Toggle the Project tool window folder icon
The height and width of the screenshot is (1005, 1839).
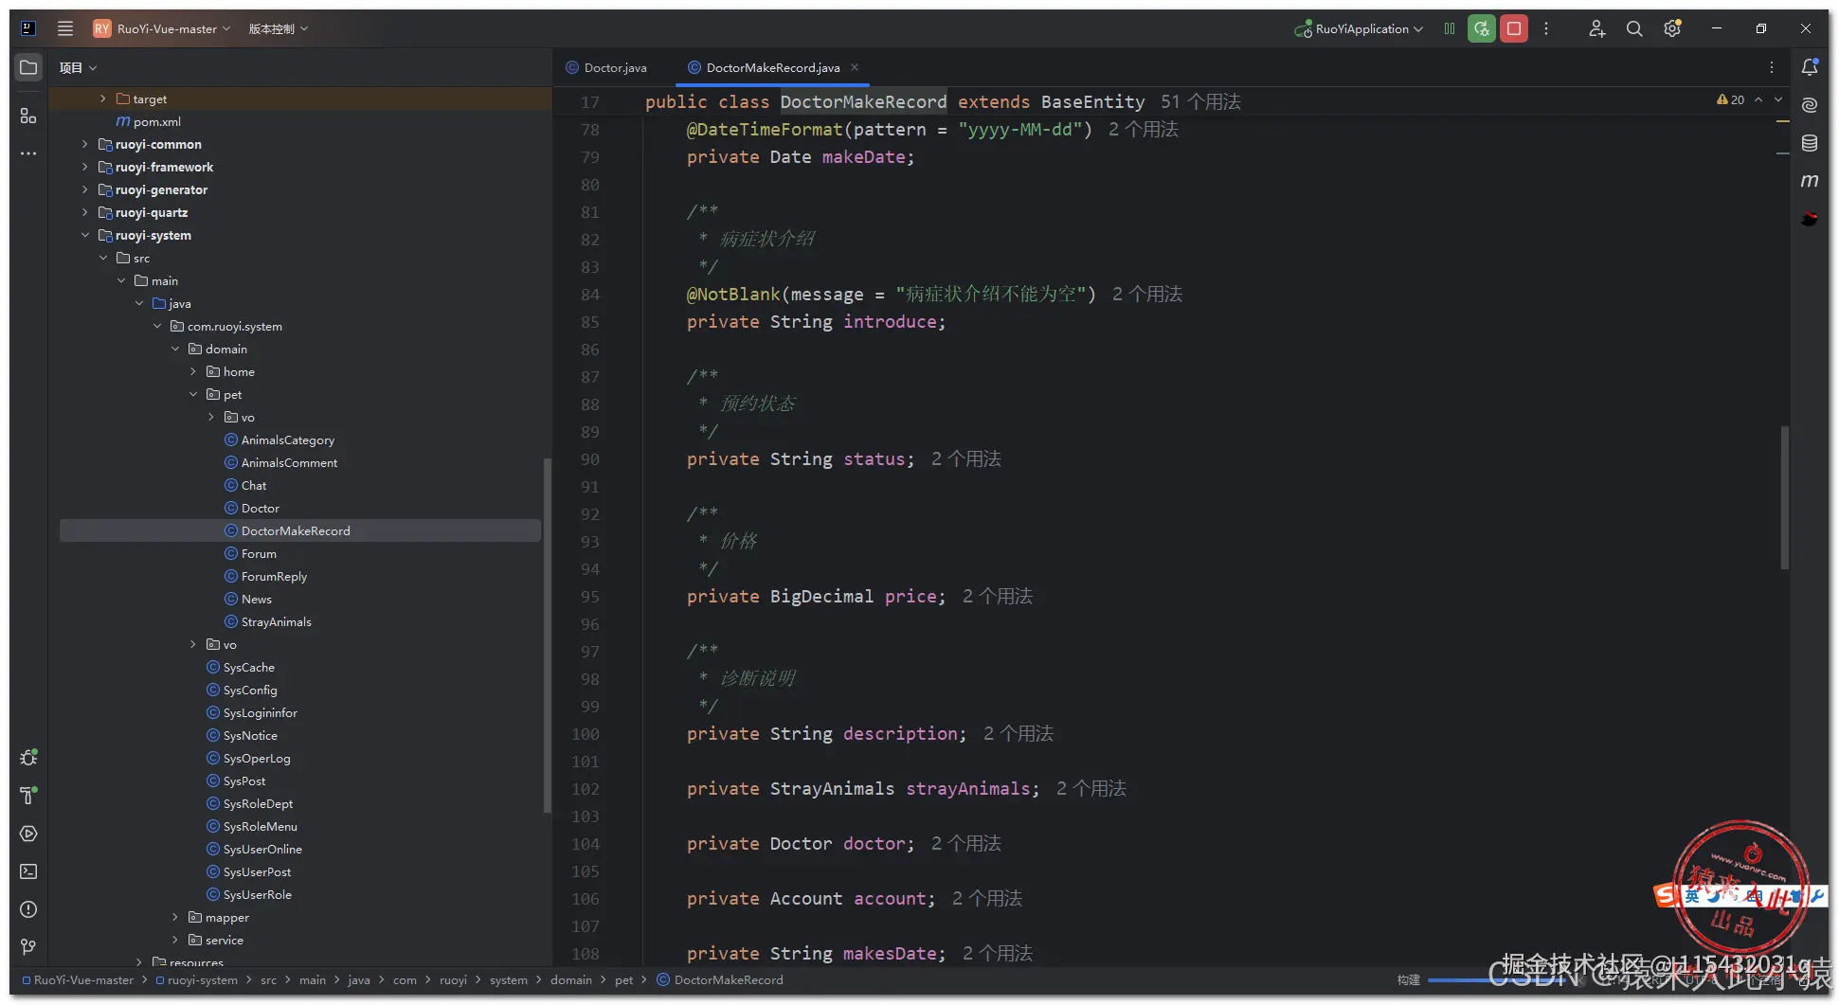[28, 67]
